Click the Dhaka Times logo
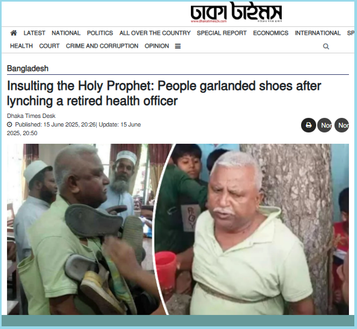 click(x=236, y=12)
